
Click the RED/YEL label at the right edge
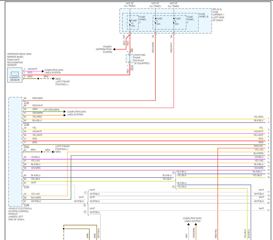tap(258, 146)
